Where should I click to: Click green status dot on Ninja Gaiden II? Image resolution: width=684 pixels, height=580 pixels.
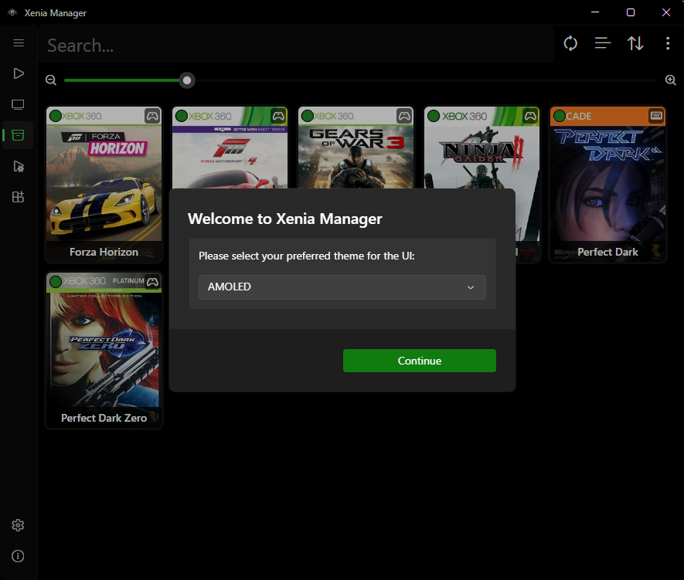pos(434,117)
